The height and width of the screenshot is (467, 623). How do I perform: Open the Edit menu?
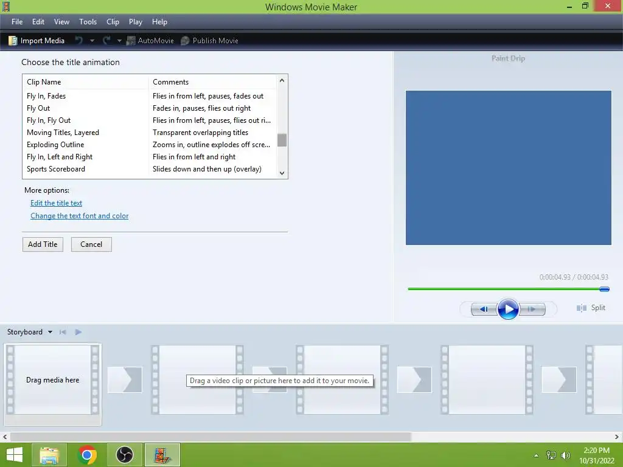[38, 22]
